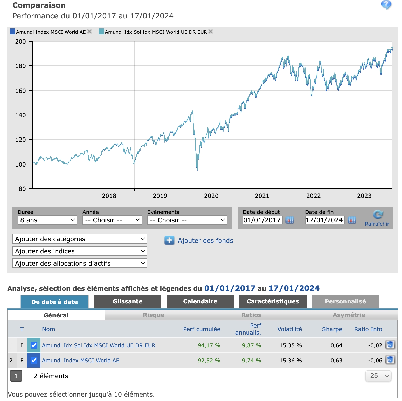Remove Amundi Index MSCI World AE from chart
The image size is (402, 401).
coord(89,31)
